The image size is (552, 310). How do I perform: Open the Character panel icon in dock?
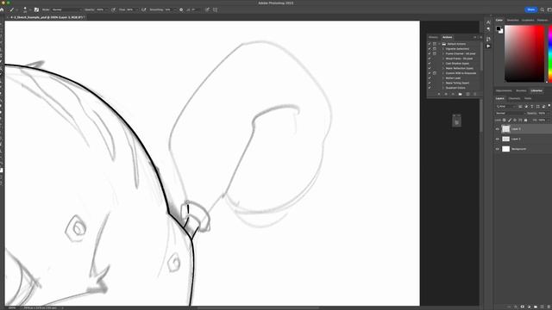488,22
